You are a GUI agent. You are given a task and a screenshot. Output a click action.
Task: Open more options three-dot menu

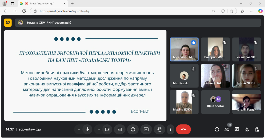click(170, 129)
